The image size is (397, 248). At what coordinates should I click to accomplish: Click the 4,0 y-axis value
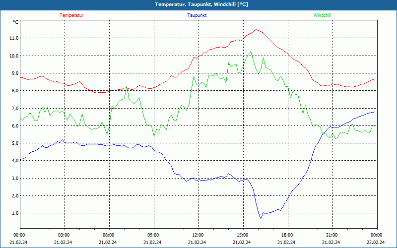pos(15,160)
